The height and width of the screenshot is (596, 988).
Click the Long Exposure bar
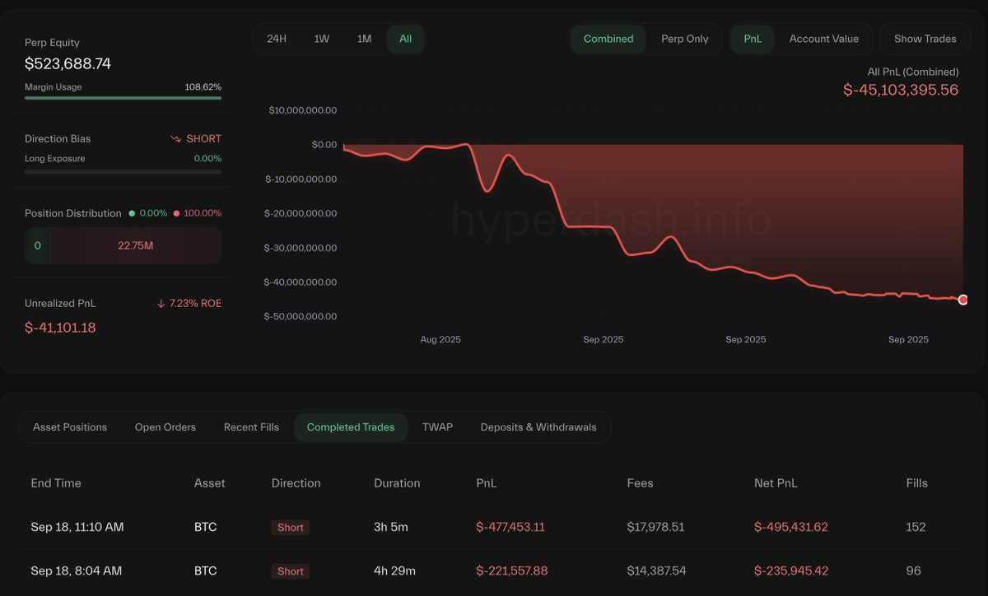[123, 172]
